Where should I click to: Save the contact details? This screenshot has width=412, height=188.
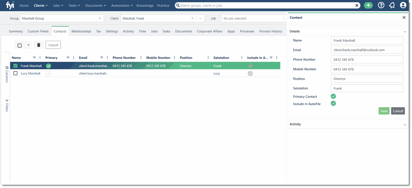pos(384,111)
